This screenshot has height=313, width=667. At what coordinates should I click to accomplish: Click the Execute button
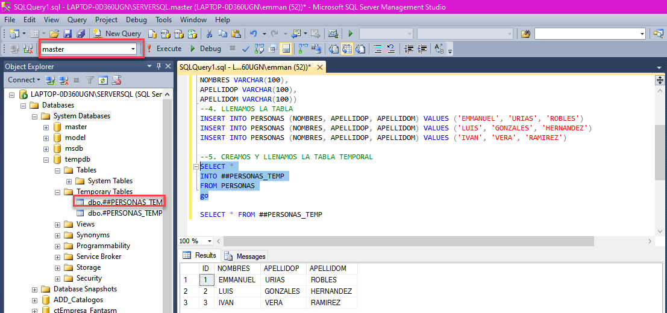coord(164,49)
